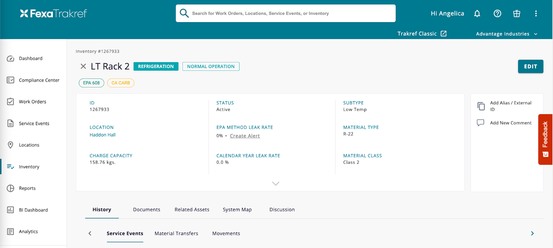
Task: Open the notifications bell
Action: coord(477,13)
